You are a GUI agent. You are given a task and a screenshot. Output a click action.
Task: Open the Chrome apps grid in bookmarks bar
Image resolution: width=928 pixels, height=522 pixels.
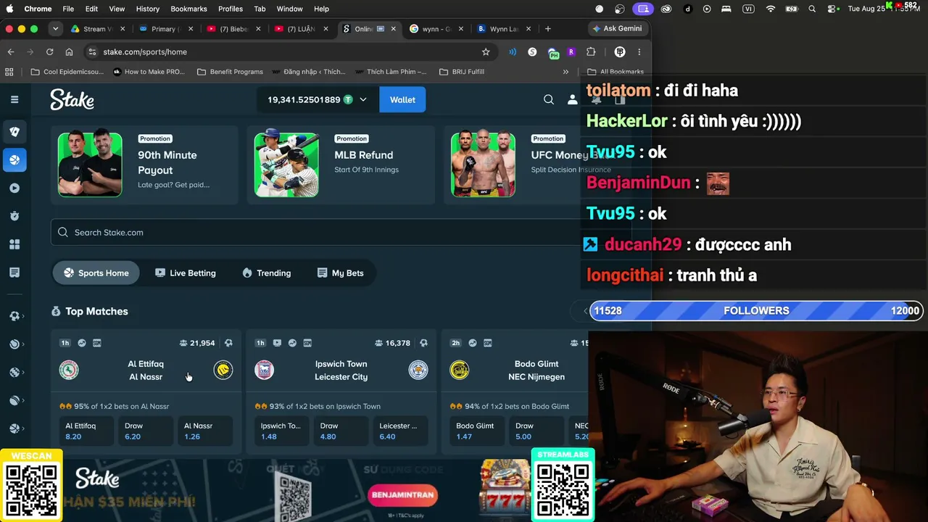click(x=9, y=72)
